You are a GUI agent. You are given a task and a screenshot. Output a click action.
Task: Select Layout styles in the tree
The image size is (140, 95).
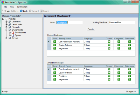17,24
